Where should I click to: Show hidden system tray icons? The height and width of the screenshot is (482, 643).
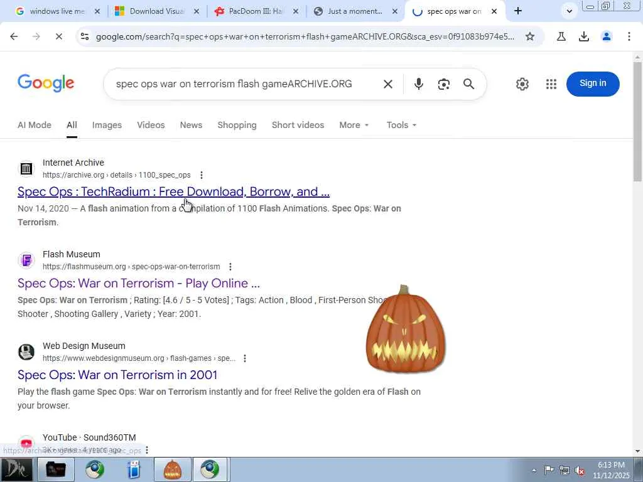pyautogui.click(x=534, y=470)
